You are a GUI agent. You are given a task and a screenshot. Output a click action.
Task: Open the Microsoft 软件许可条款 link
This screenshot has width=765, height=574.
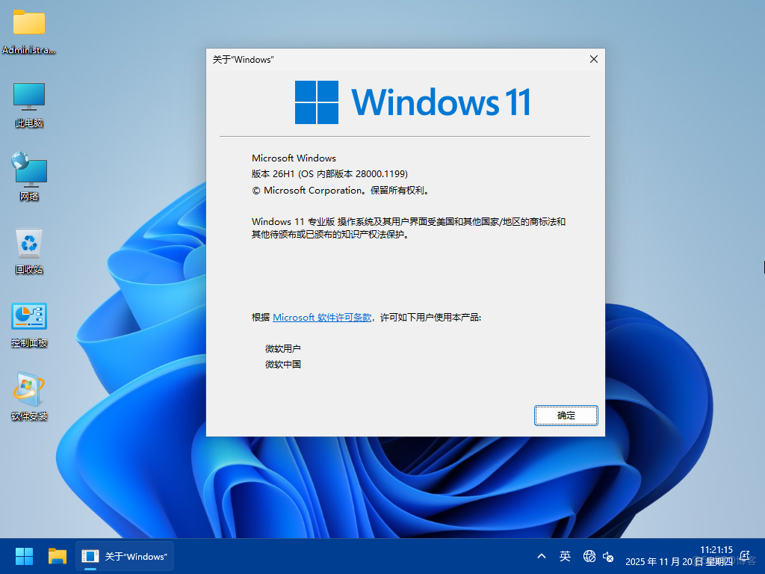322,317
